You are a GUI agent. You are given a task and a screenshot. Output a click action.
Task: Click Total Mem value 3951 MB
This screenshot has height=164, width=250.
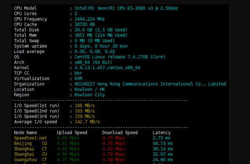tap(83, 35)
